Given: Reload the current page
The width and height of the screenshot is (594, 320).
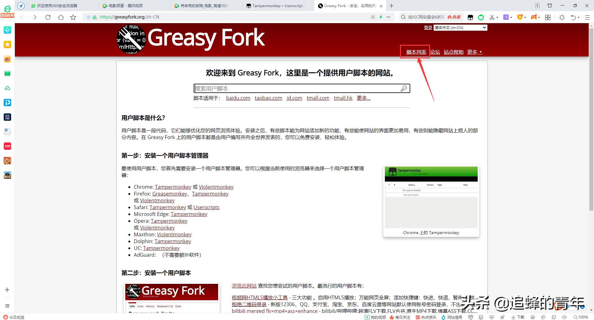Looking at the screenshot, I should pos(48,17).
